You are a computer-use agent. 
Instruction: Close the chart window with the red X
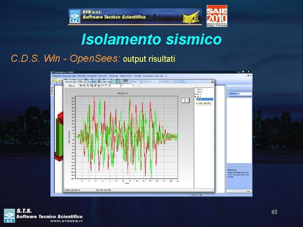point(213,82)
